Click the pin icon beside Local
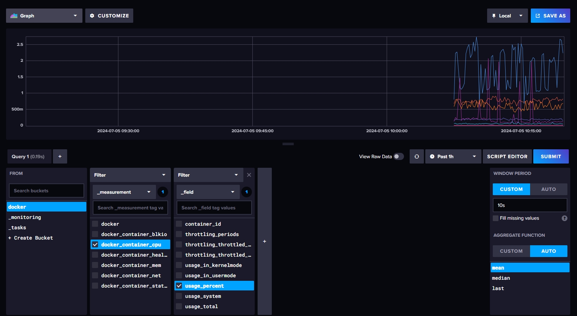 point(494,16)
